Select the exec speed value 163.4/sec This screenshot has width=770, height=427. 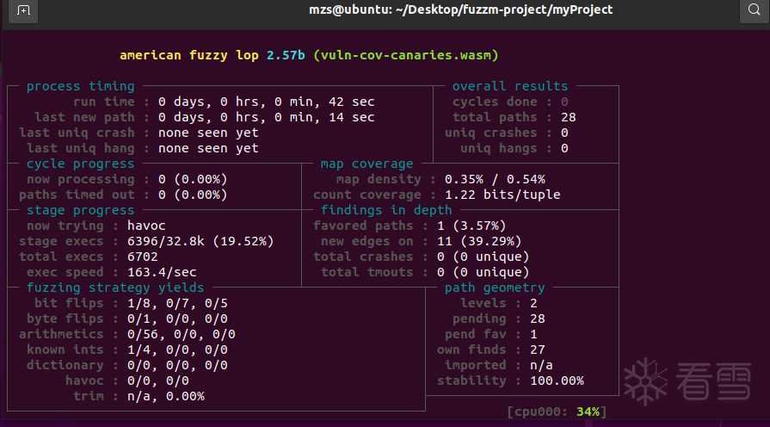162,272
